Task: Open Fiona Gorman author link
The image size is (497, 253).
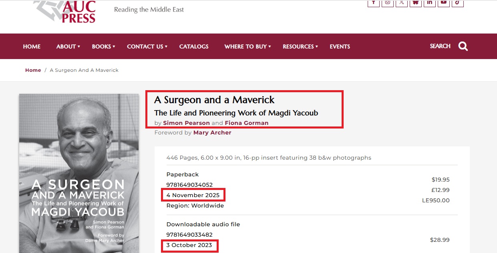Action: [x=246, y=123]
